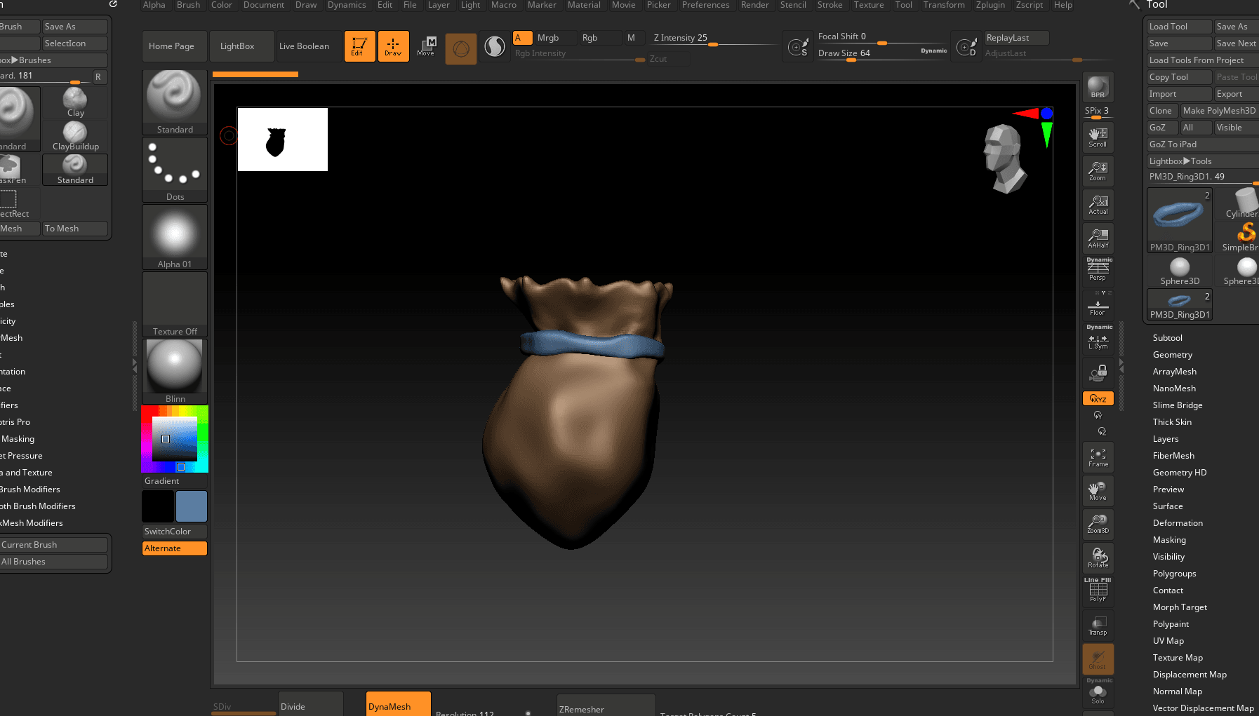Image resolution: width=1259 pixels, height=716 pixels.
Task: Select the Clay brush
Action: (75, 102)
